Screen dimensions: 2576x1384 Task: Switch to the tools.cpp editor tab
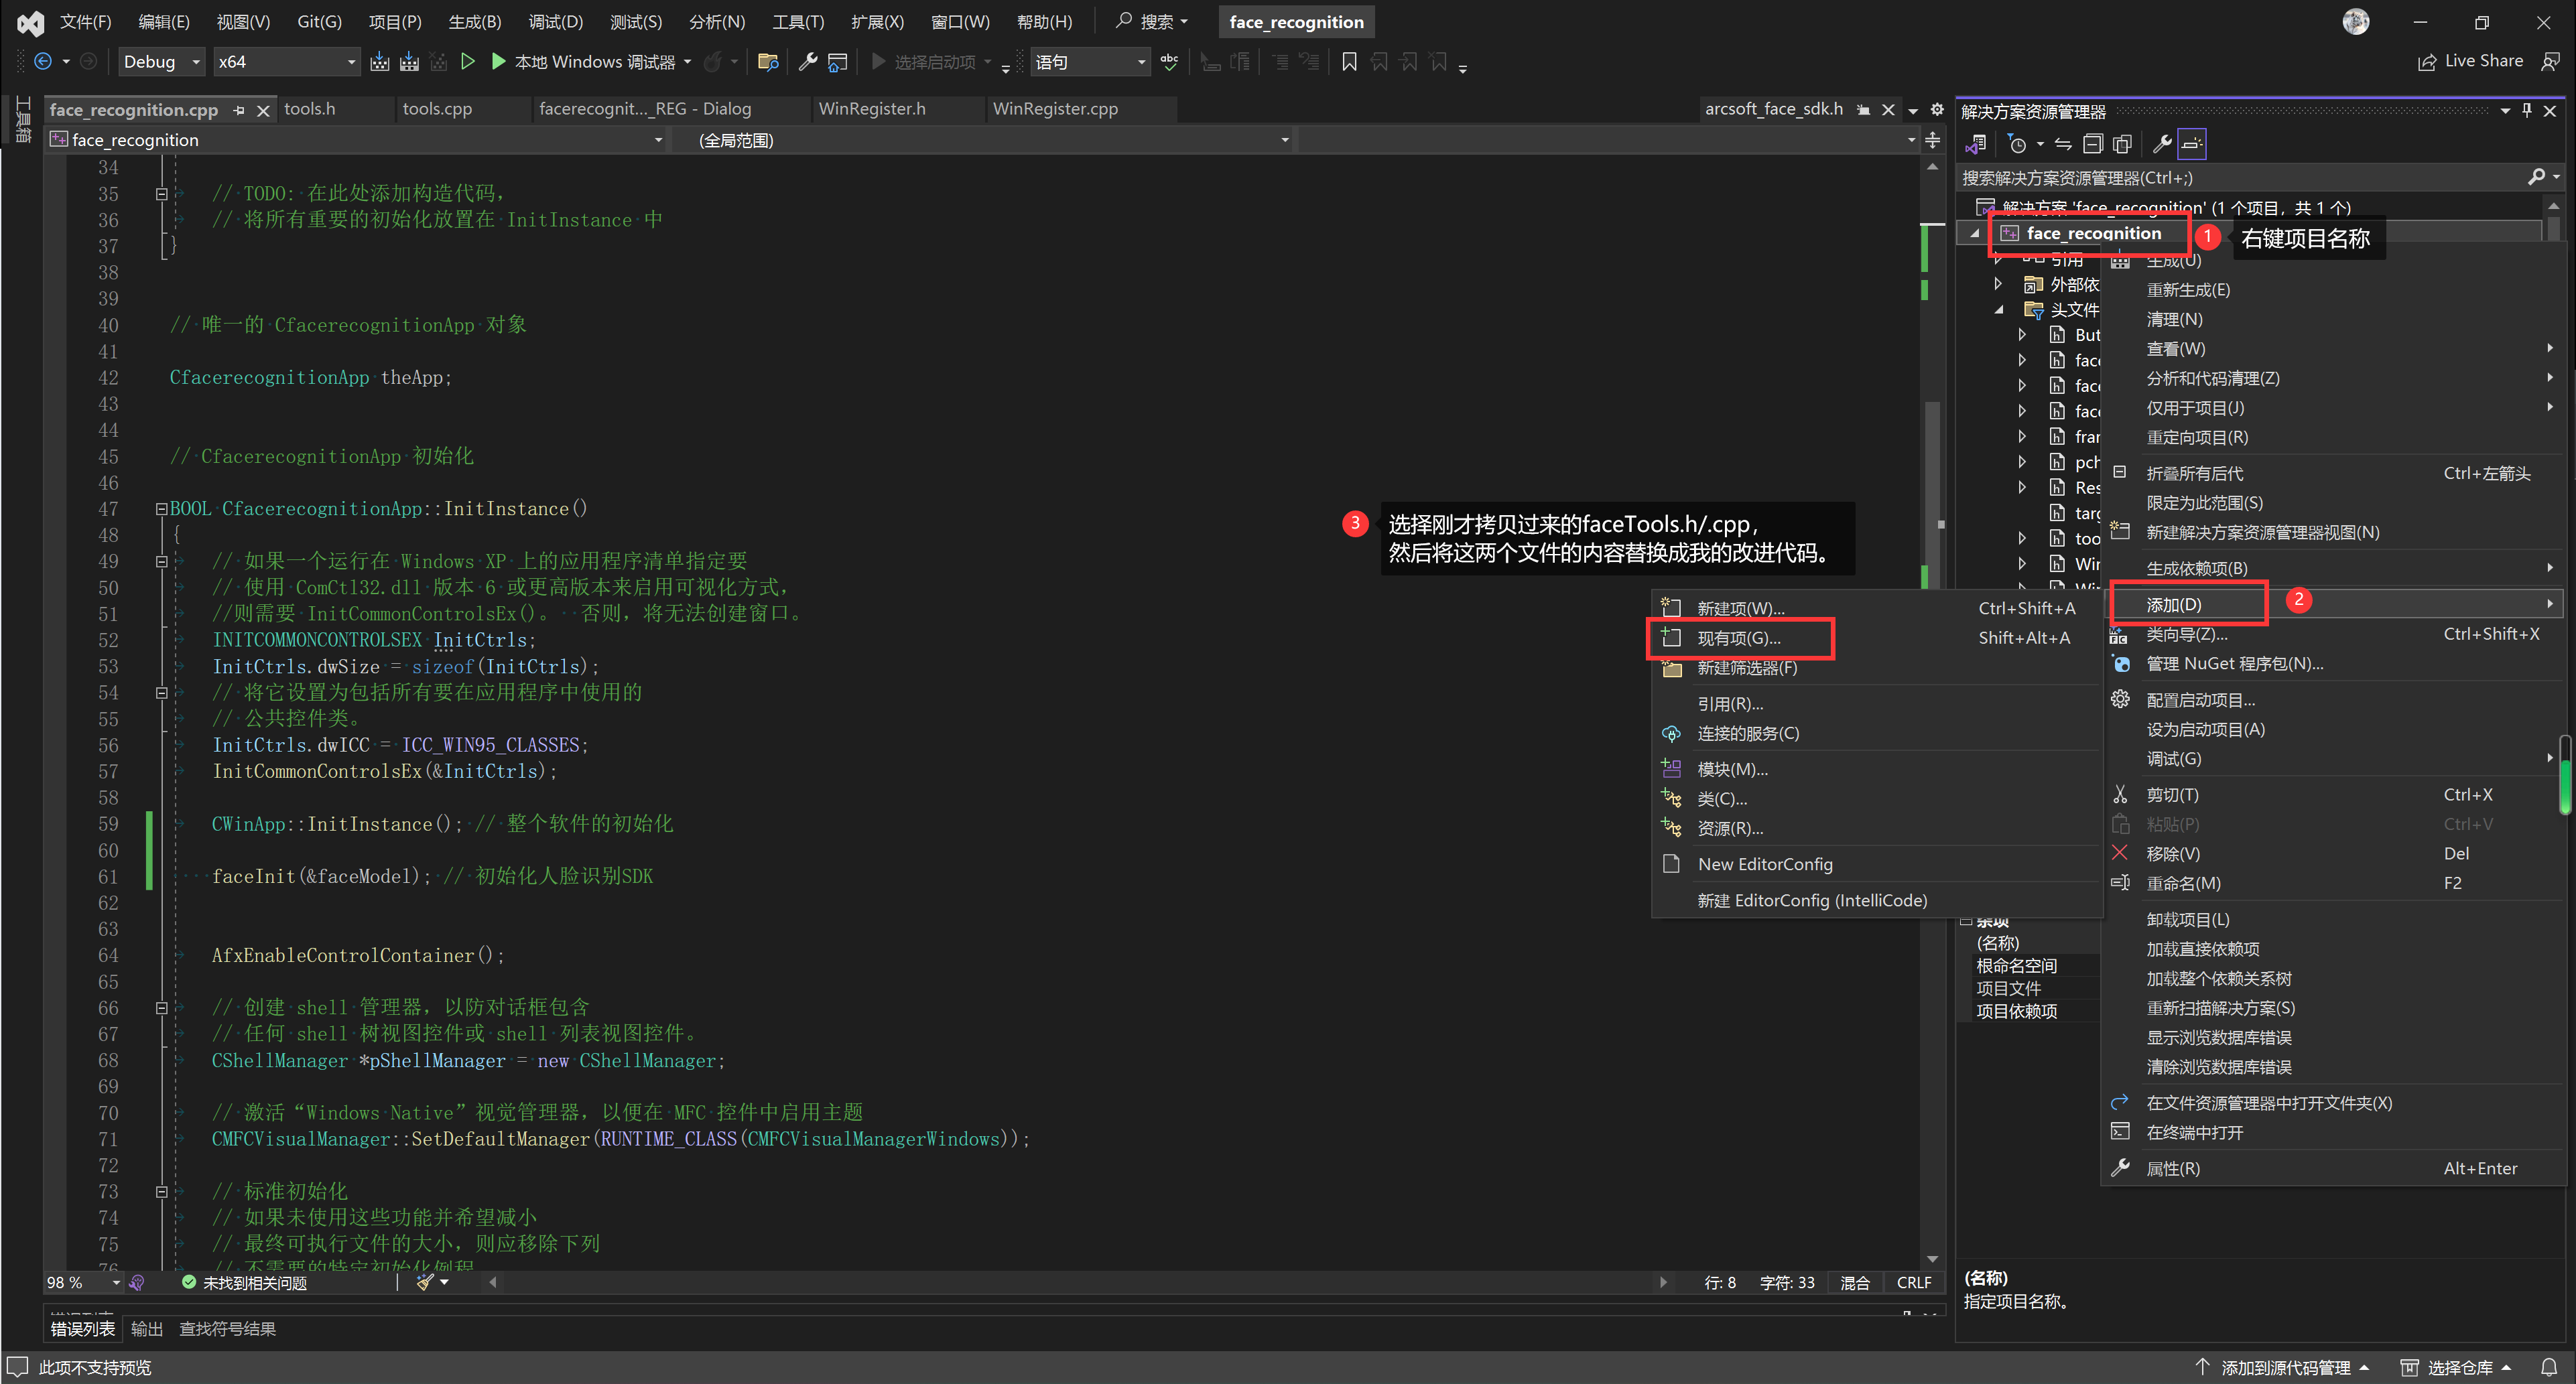tap(437, 109)
